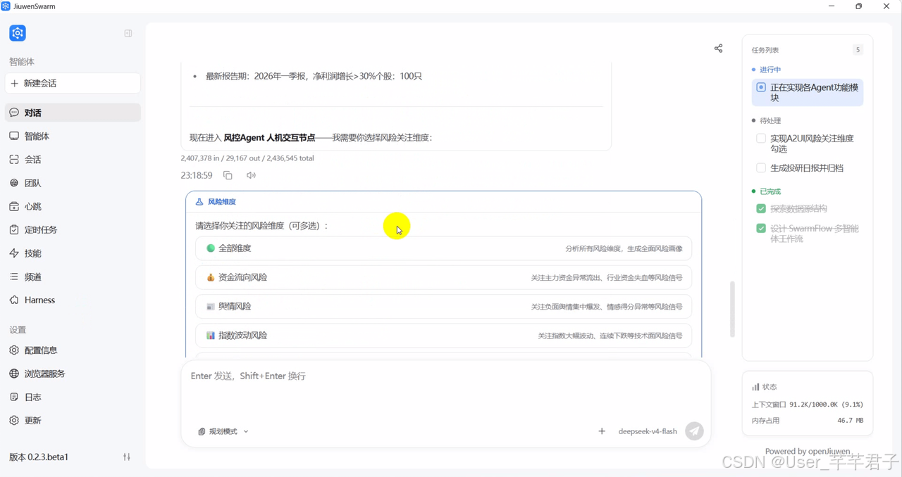Viewport: 902px width, 477px height.
Task: Open 更新 page in sidebar
Action: (73, 420)
